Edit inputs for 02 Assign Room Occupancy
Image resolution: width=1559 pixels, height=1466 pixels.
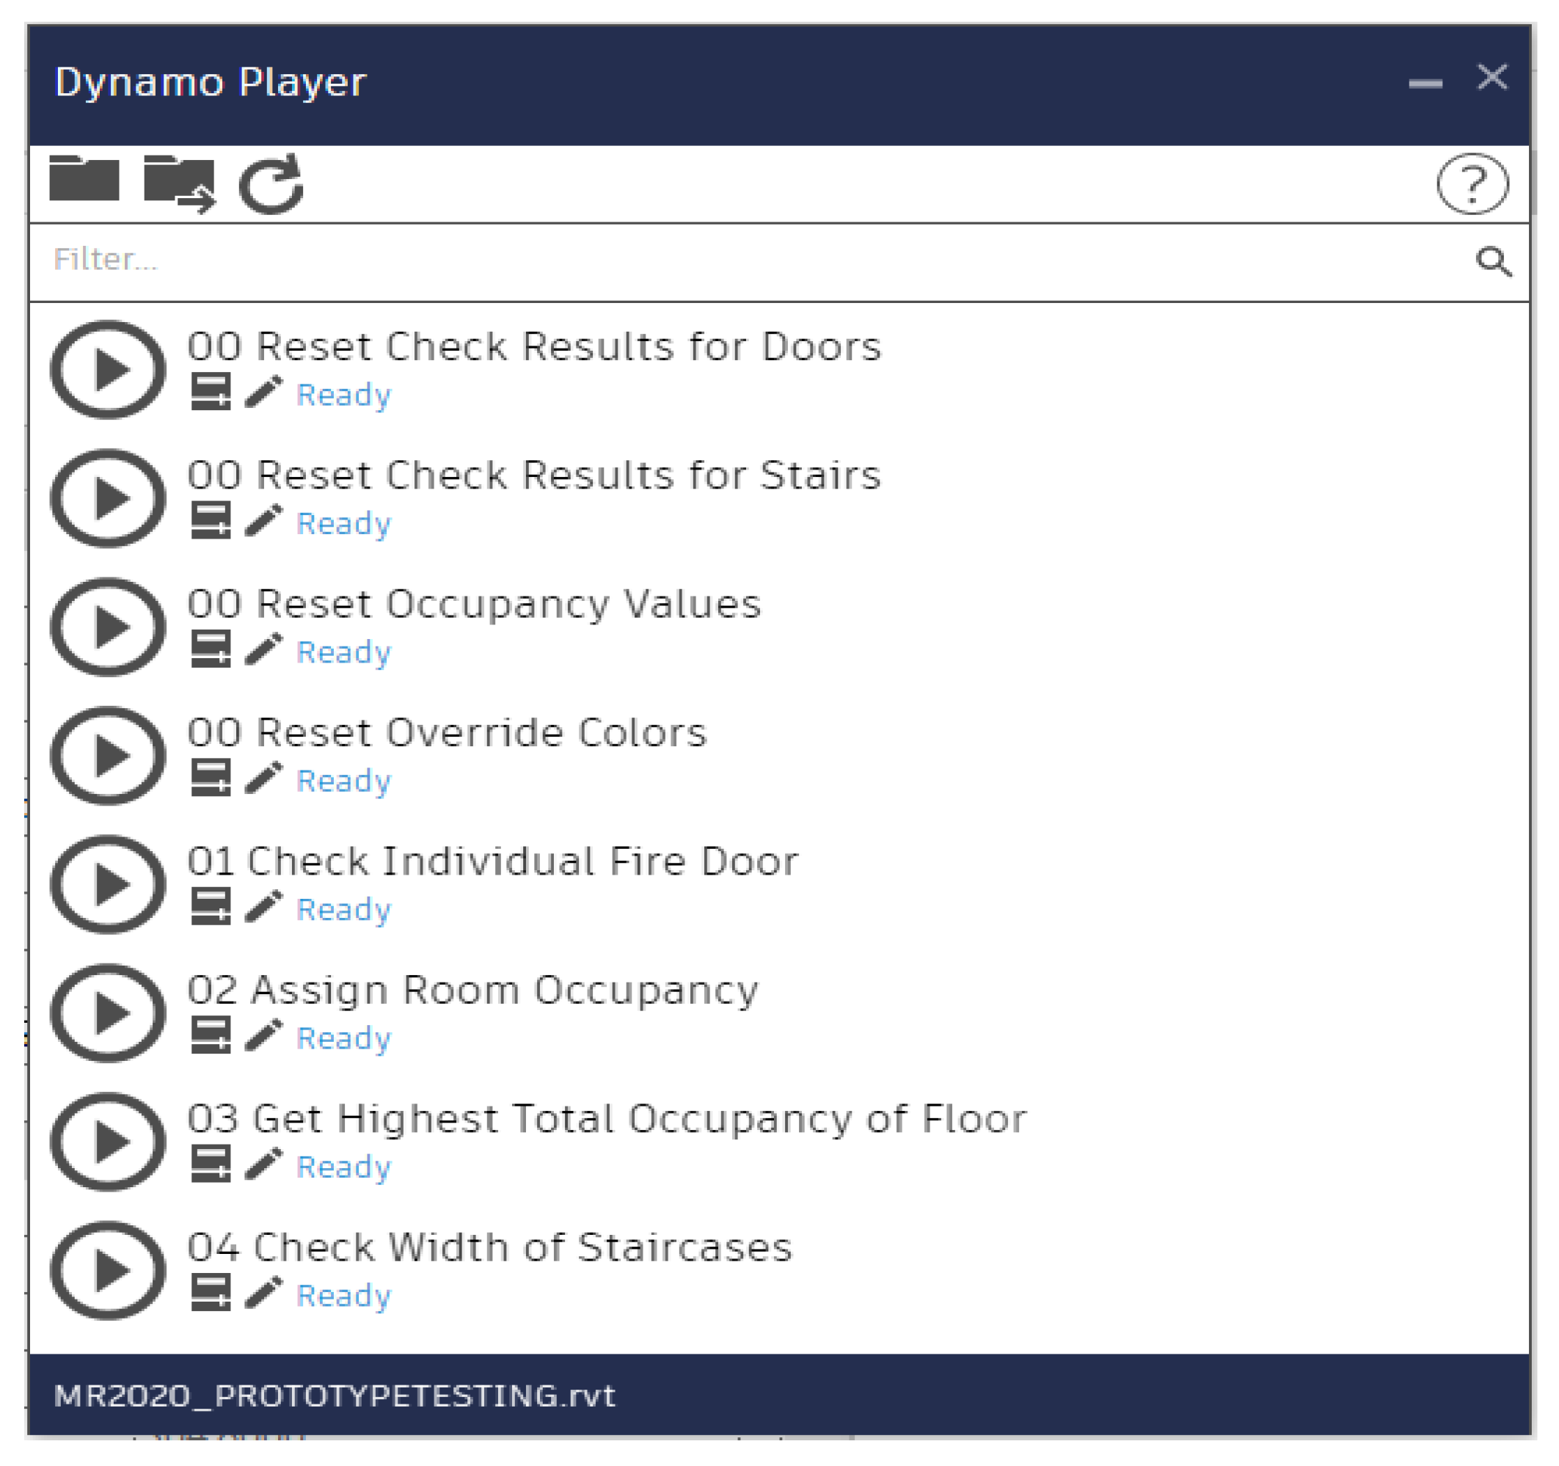point(210,1035)
